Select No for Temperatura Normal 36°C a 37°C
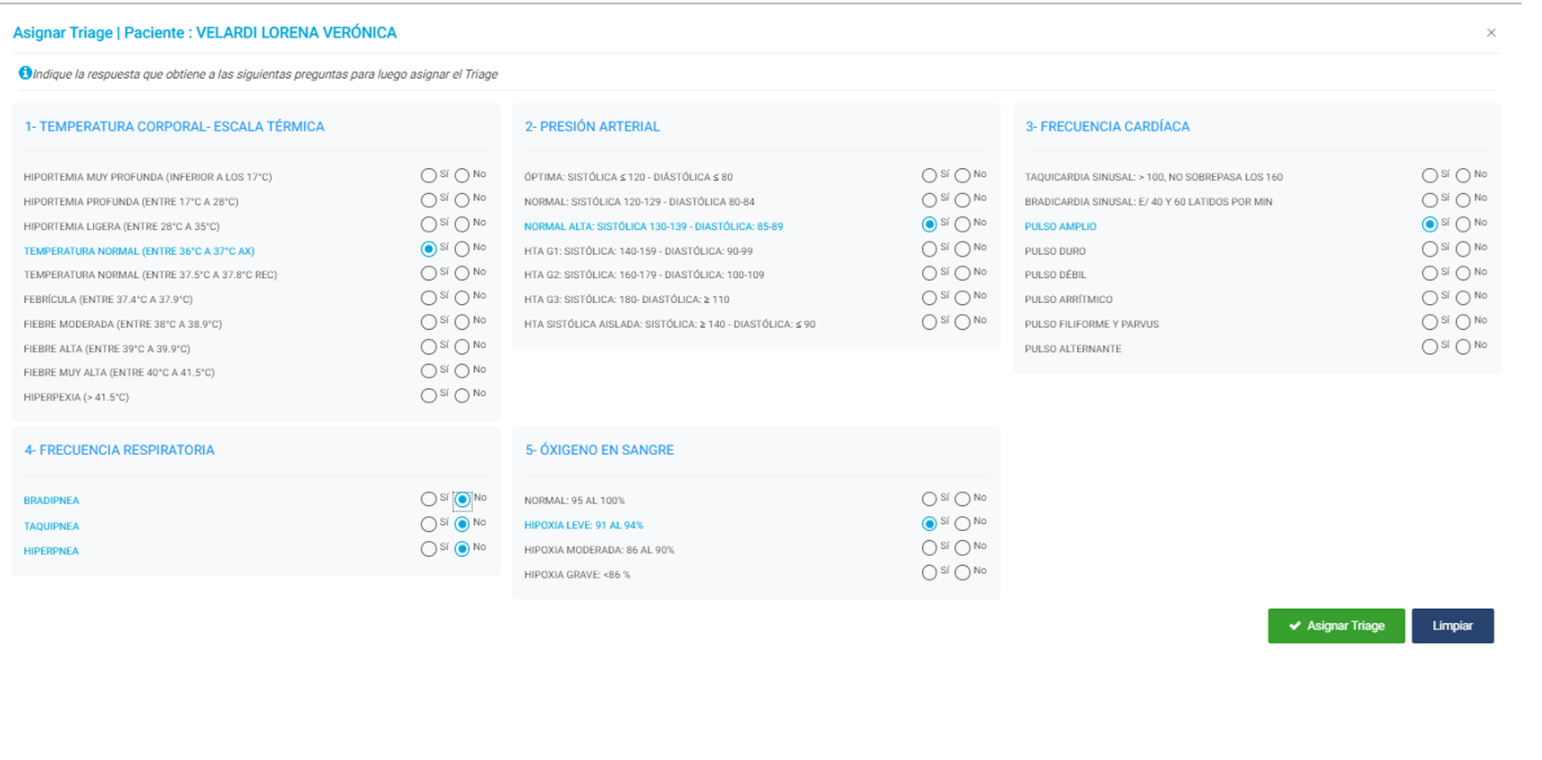 [x=462, y=249]
